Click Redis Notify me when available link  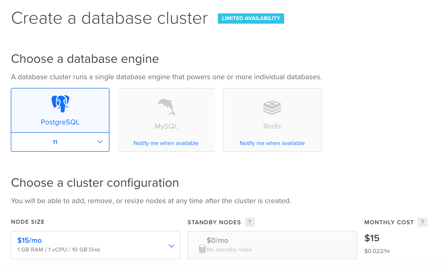272,143
